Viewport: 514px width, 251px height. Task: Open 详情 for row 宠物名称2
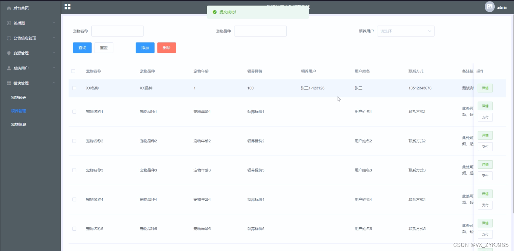(485, 135)
